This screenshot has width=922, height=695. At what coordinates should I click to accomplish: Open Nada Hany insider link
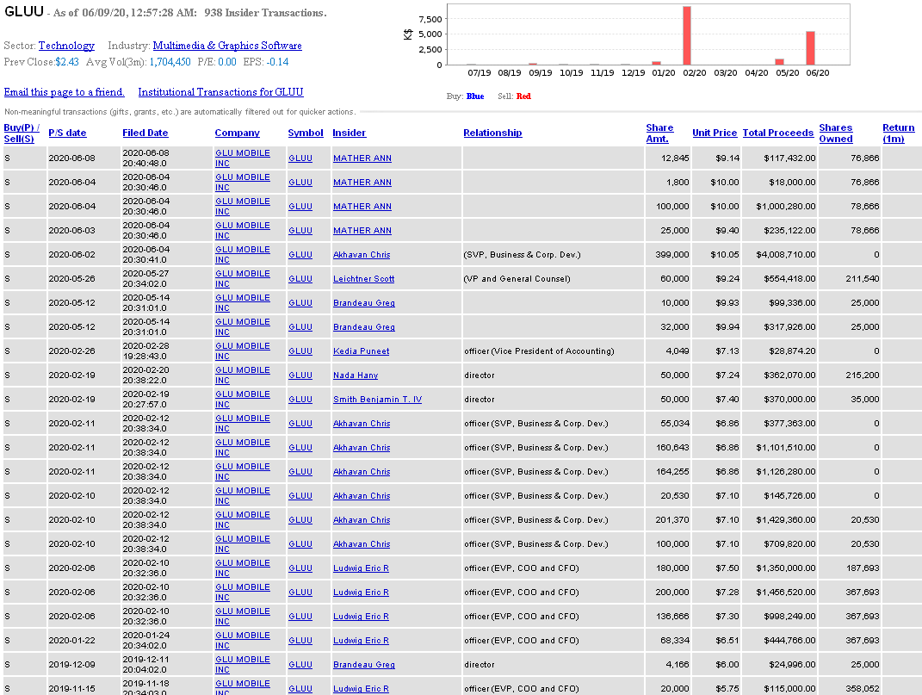pos(356,375)
